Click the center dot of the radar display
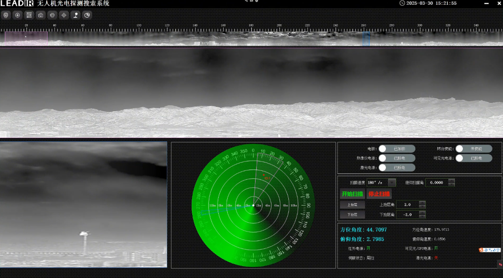 (253, 206)
